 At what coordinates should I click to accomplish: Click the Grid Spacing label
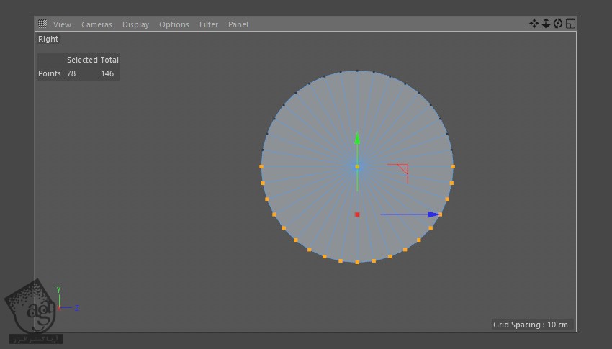click(530, 325)
